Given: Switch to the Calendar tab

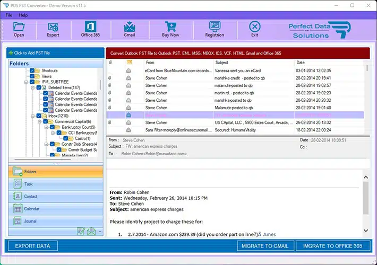Looking at the screenshot, I should [56, 209].
